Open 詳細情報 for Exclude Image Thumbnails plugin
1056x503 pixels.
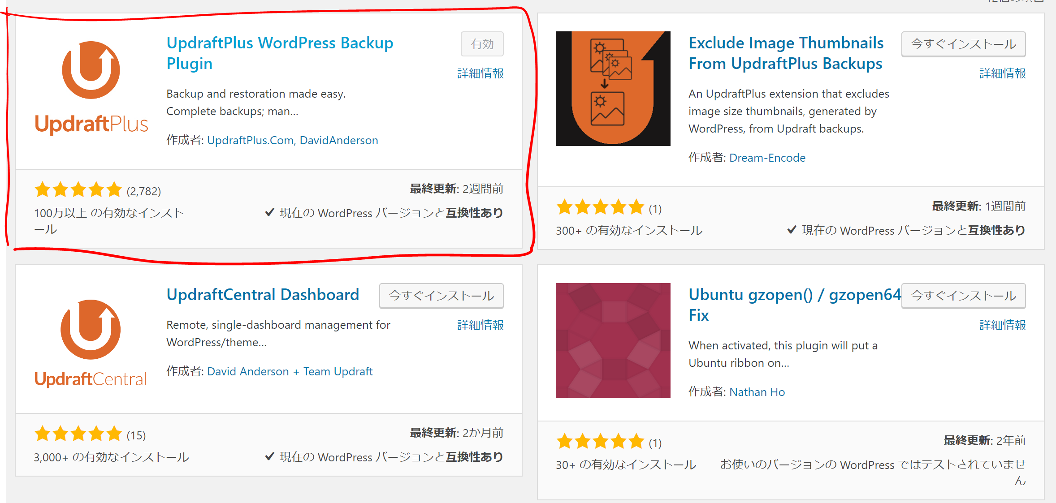1003,73
